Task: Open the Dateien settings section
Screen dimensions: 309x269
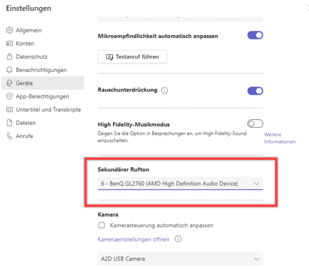Action: (25, 123)
